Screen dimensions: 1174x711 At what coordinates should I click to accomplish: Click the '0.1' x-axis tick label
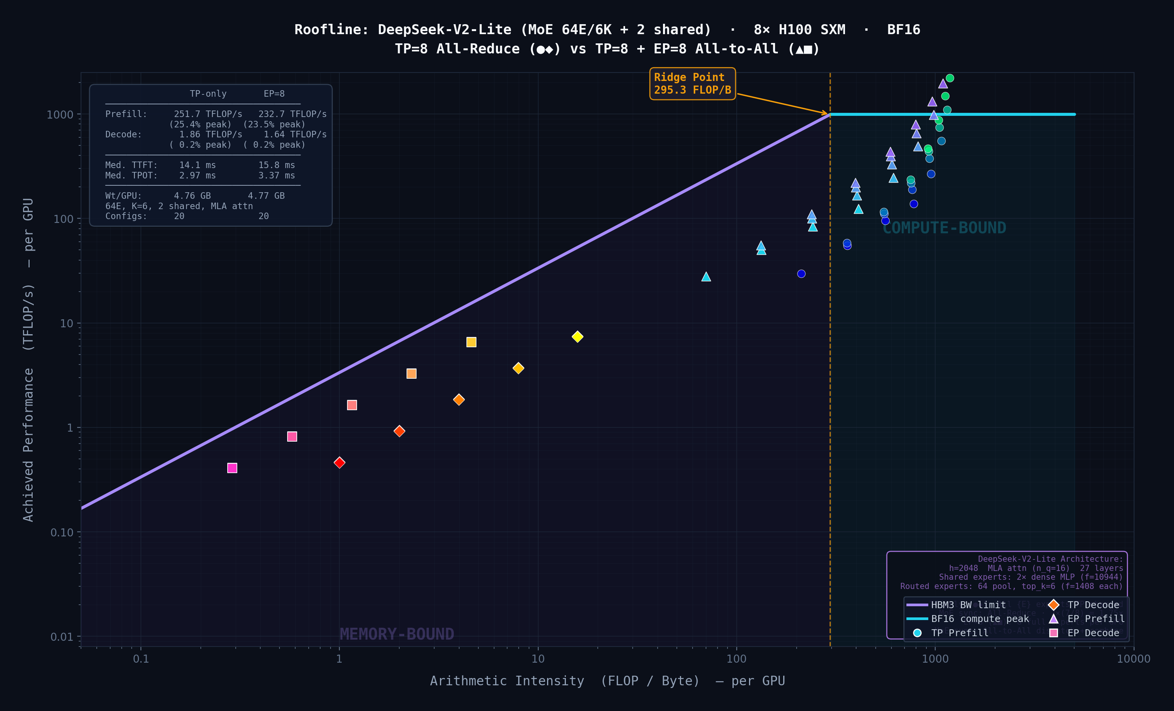pyautogui.click(x=141, y=658)
